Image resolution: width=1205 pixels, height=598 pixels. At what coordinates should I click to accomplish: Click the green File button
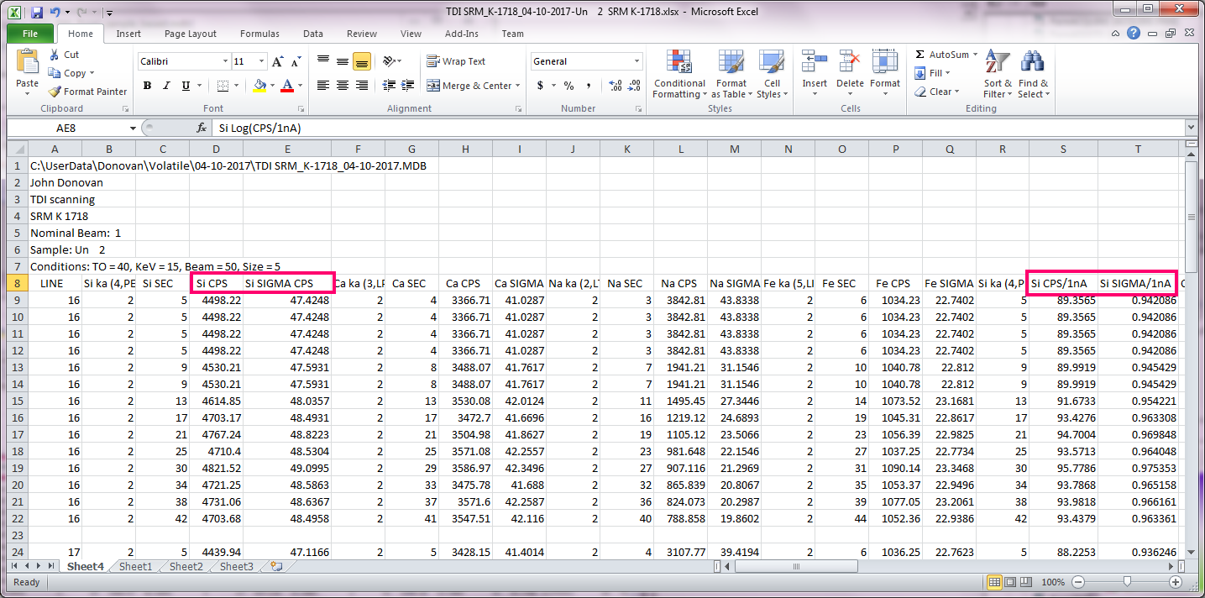(x=30, y=34)
